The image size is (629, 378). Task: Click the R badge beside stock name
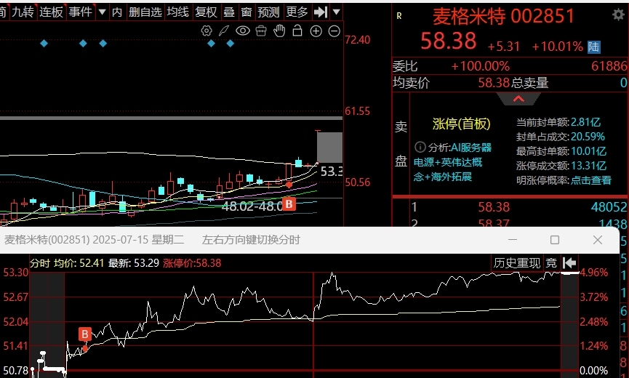coord(398,16)
